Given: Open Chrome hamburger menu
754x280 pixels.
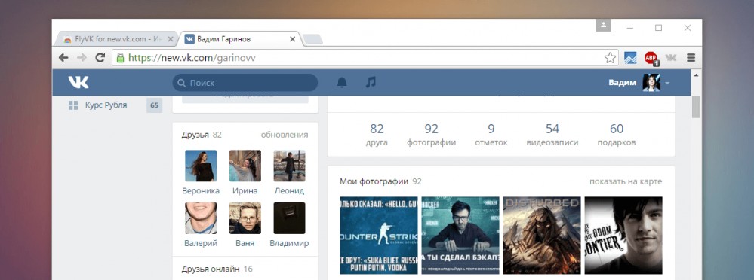Looking at the screenshot, I should pyautogui.click(x=691, y=58).
